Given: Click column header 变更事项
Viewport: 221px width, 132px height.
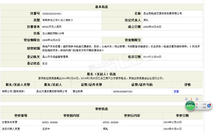Looking at the screenshot, I should click(21, 116).
